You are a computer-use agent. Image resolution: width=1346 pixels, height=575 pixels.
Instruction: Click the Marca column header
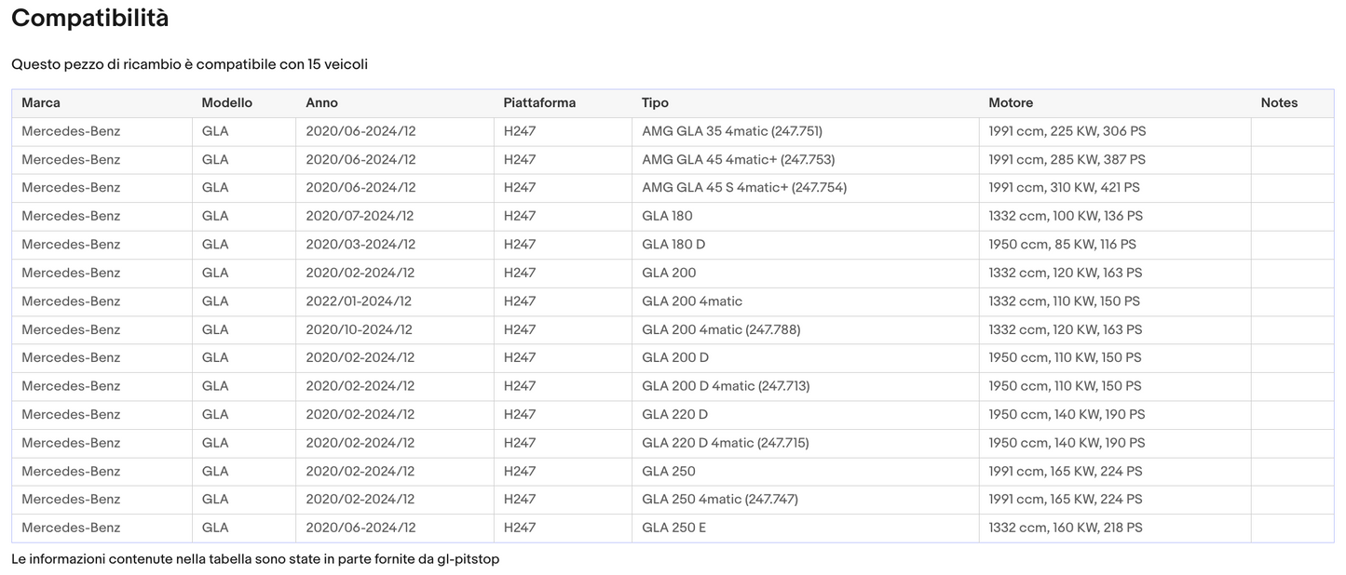41,103
